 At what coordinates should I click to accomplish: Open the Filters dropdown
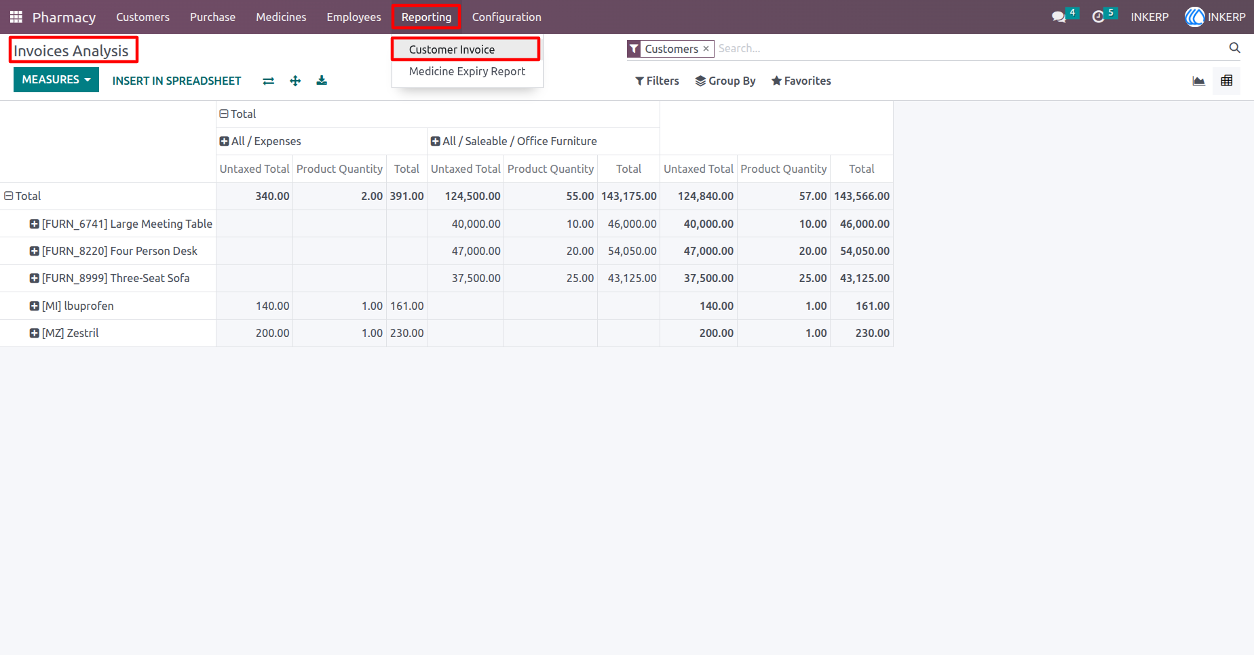(x=657, y=81)
